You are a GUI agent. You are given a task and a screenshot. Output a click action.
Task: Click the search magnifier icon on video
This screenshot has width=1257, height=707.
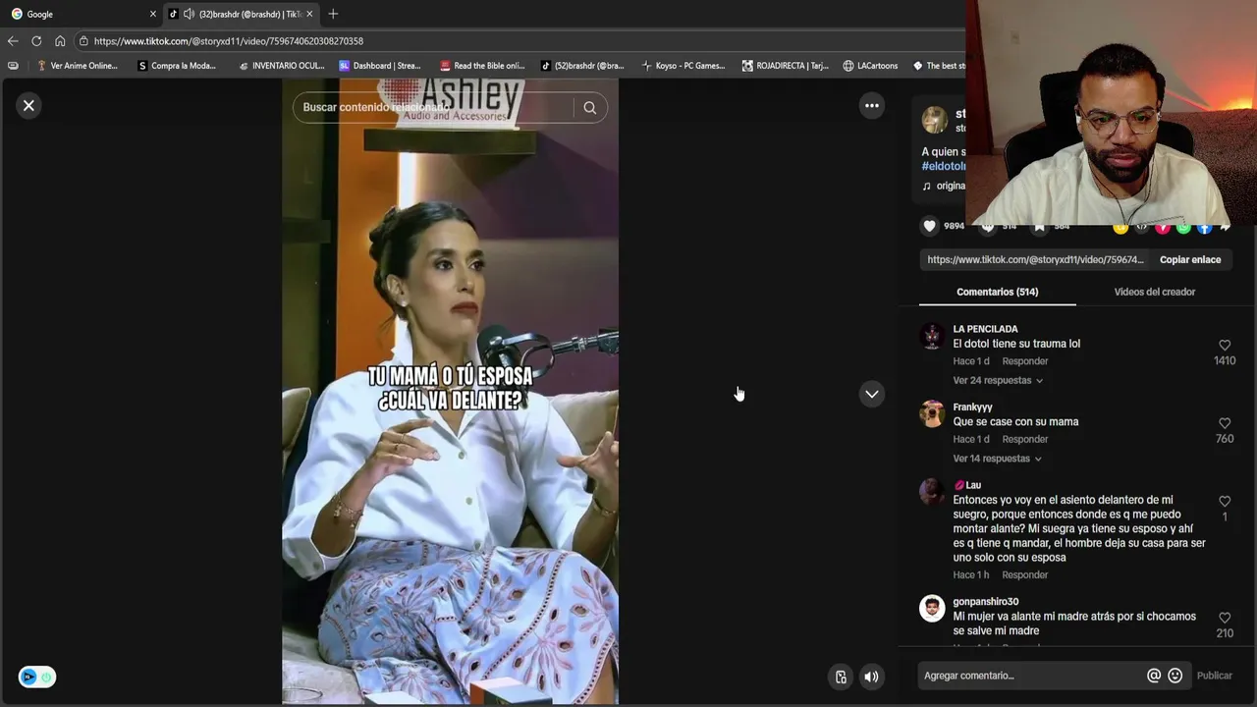pyautogui.click(x=589, y=107)
